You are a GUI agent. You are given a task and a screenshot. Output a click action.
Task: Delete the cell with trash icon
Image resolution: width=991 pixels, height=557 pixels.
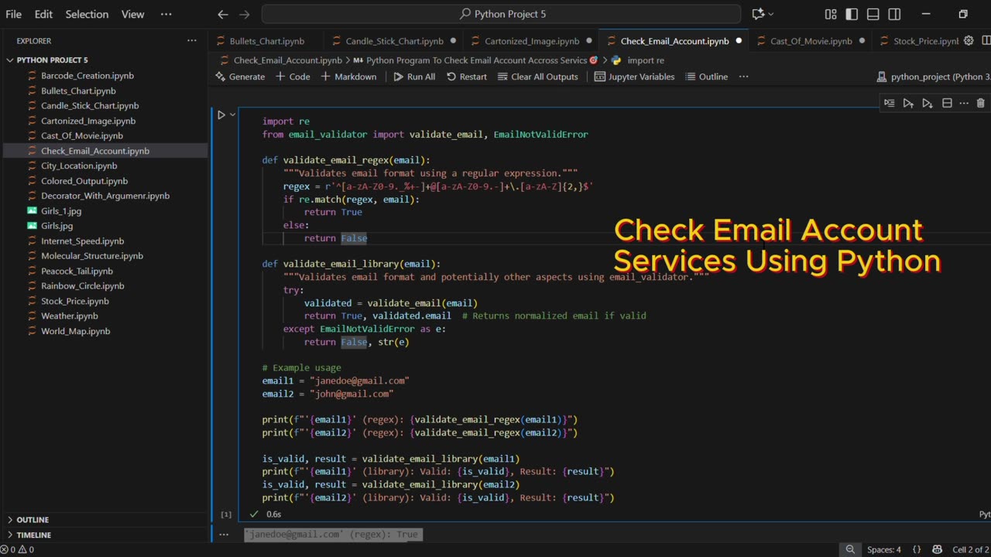(x=980, y=103)
